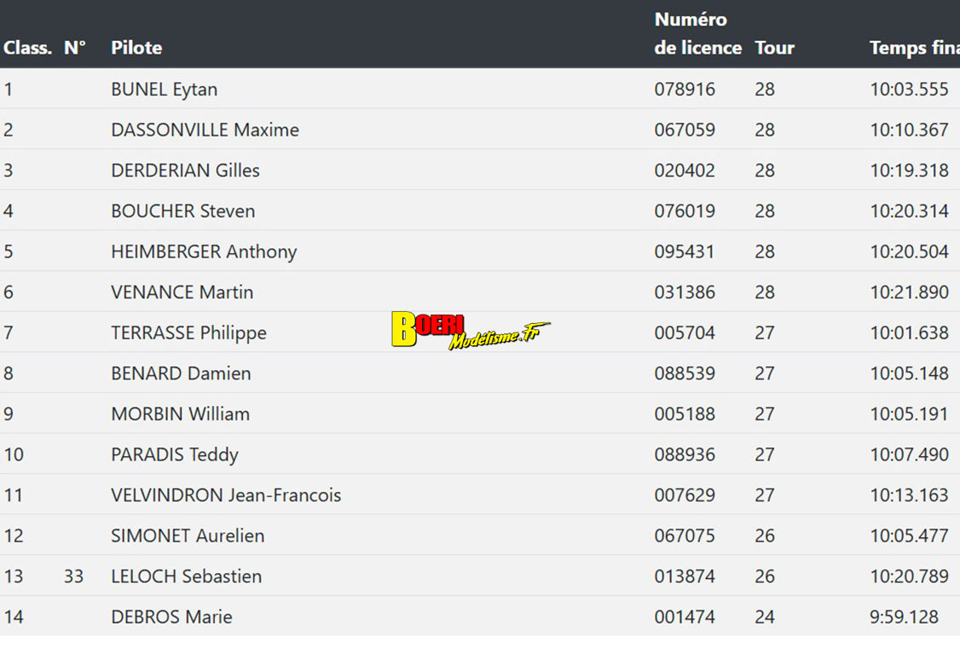
Task: Select DEBROS Marie in last place
Action: [x=171, y=617]
